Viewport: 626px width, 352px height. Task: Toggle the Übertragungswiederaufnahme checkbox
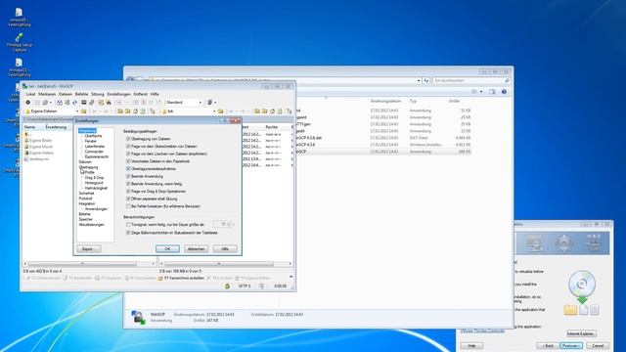pyautogui.click(x=128, y=169)
